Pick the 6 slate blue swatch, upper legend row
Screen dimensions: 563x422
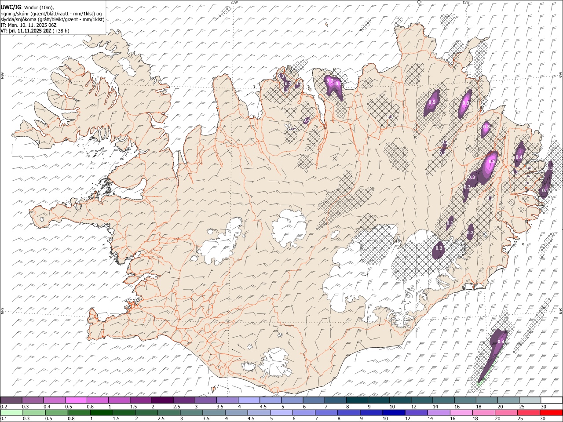click(x=314, y=400)
